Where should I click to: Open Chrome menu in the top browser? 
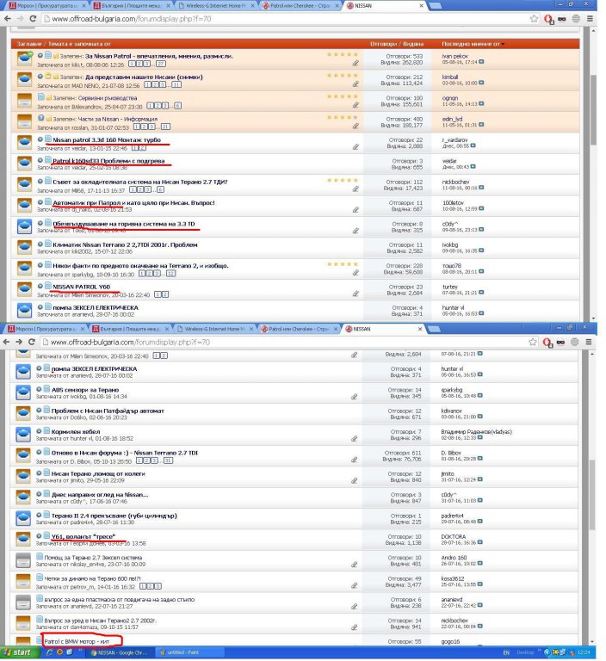[x=590, y=19]
